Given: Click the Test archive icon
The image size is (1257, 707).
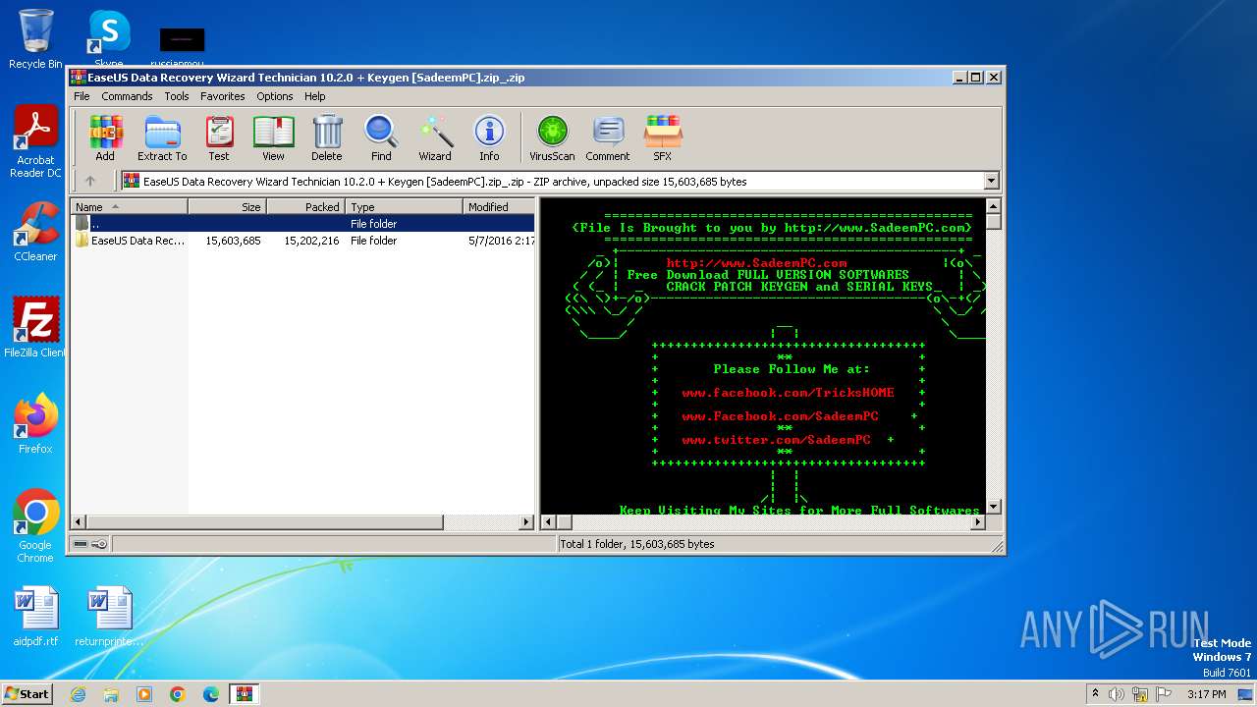Looking at the screenshot, I should (x=219, y=138).
